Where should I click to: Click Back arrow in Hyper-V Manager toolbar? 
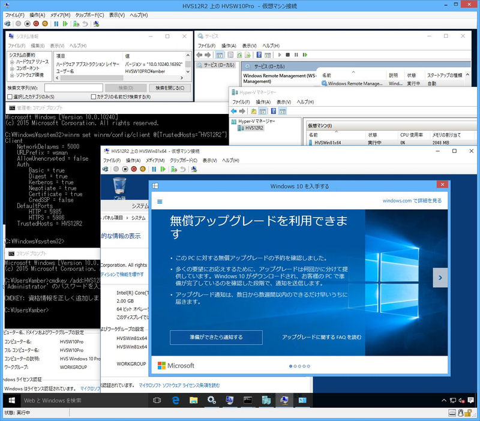pos(234,111)
